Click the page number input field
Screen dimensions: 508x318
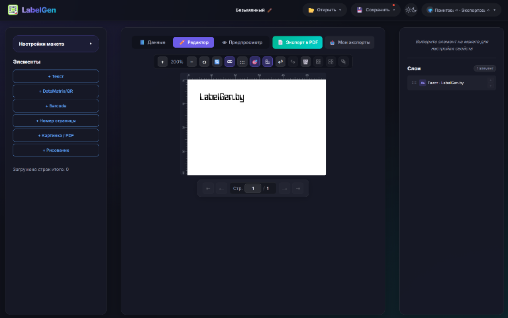click(253, 188)
